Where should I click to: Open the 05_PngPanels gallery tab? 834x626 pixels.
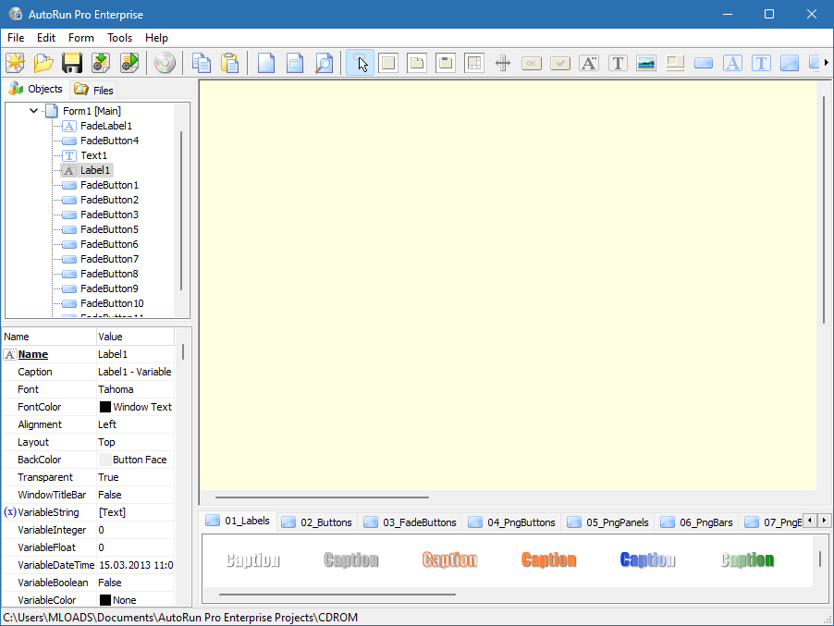(x=608, y=522)
